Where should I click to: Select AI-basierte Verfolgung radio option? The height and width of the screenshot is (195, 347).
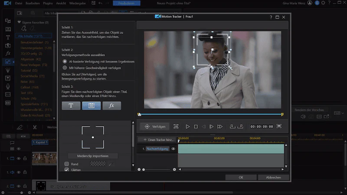(x=65, y=61)
